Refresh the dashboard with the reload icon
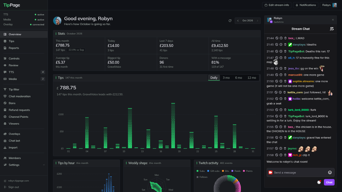Screen dimensions: 342x192 (230, 21)
